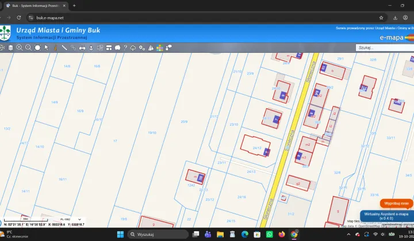The height and width of the screenshot is (241, 414).
Task: Launch Microsoft Edge from the taskbar
Action: pyautogui.click(x=245, y=234)
